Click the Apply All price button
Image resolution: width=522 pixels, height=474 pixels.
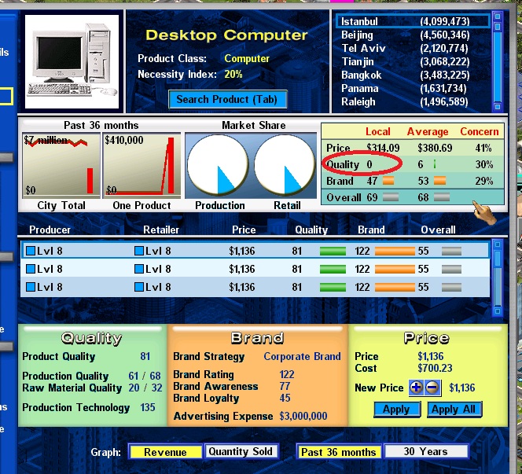tap(454, 409)
